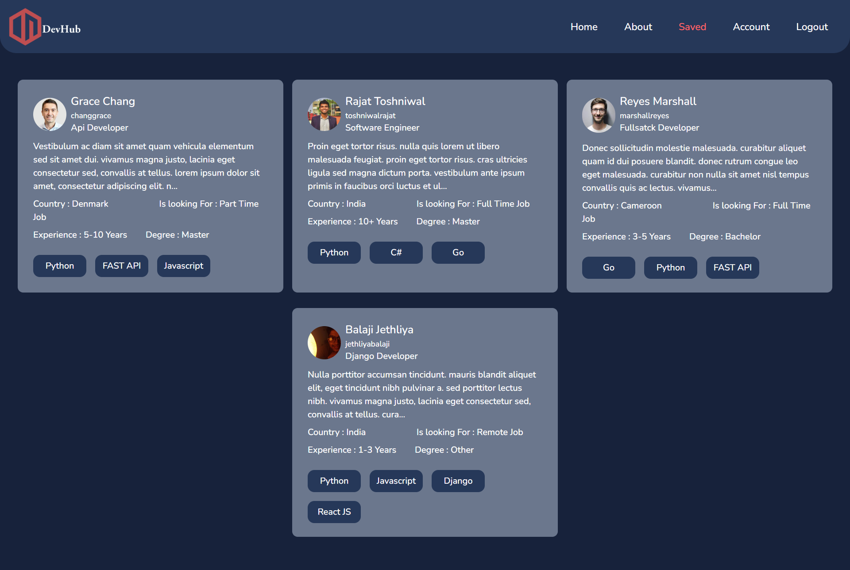Screen dimensions: 850x570
Task: Navigate to the Home menu item
Action: coord(583,27)
